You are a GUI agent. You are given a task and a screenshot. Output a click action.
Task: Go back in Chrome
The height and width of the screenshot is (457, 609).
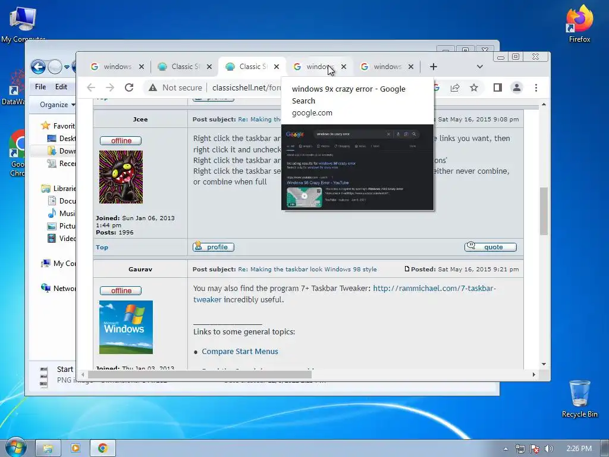click(x=91, y=87)
